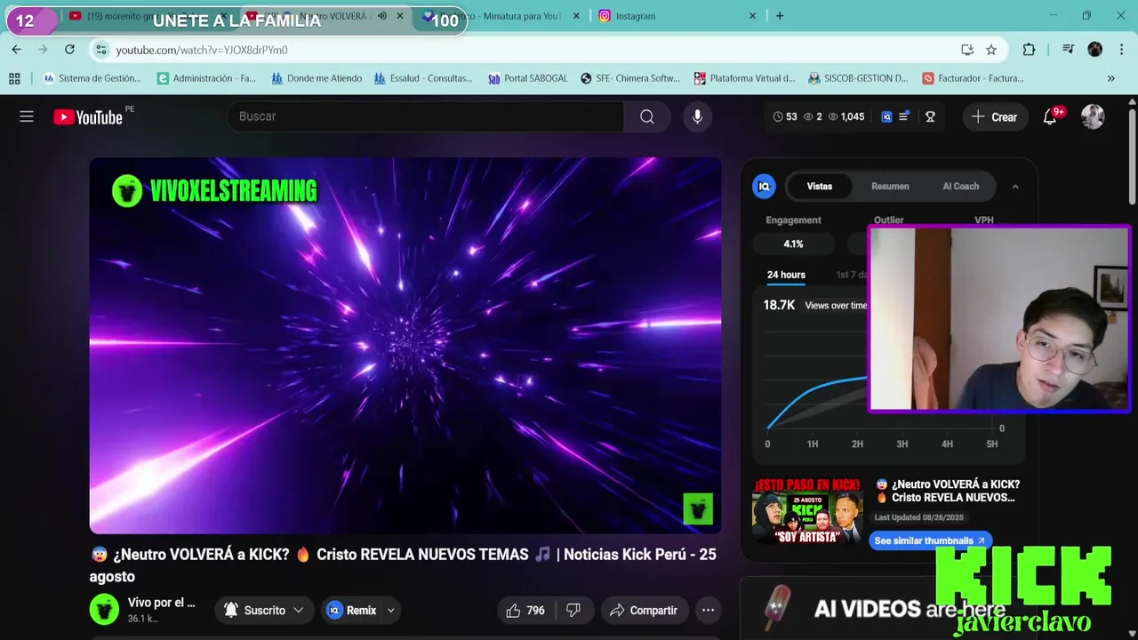Open Chrome apps grid in bookmarks bar

(14, 78)
